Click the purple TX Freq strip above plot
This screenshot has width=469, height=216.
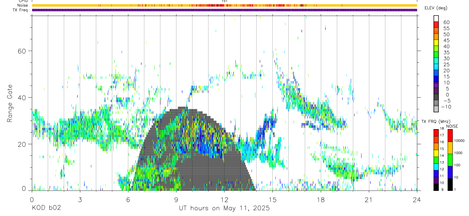[224, 10]
